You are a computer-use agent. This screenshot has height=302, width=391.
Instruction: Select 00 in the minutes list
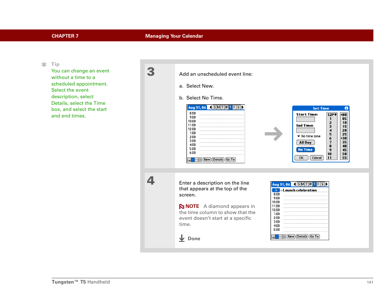pyautogui.click(x=344, y=115)
